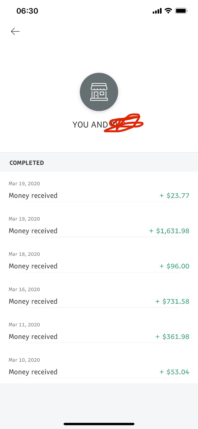The height and width of the screenshot is (429, 198).
Task: Select the Mar 18 $96.00 transaction
Action: coord(99,260)
